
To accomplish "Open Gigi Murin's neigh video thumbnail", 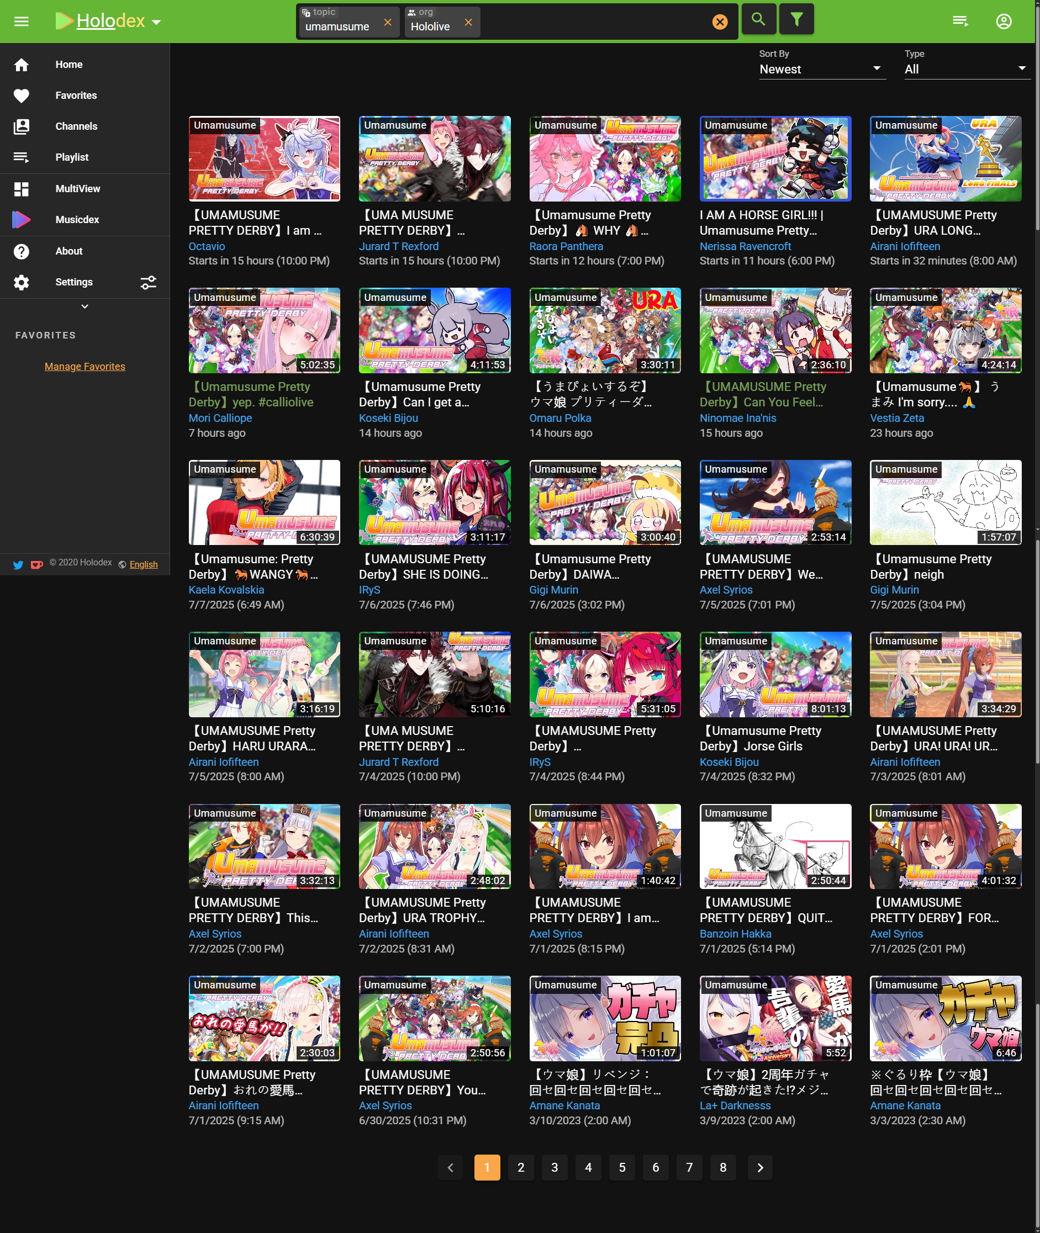I will pyautogui.click(x=946, y=502).
